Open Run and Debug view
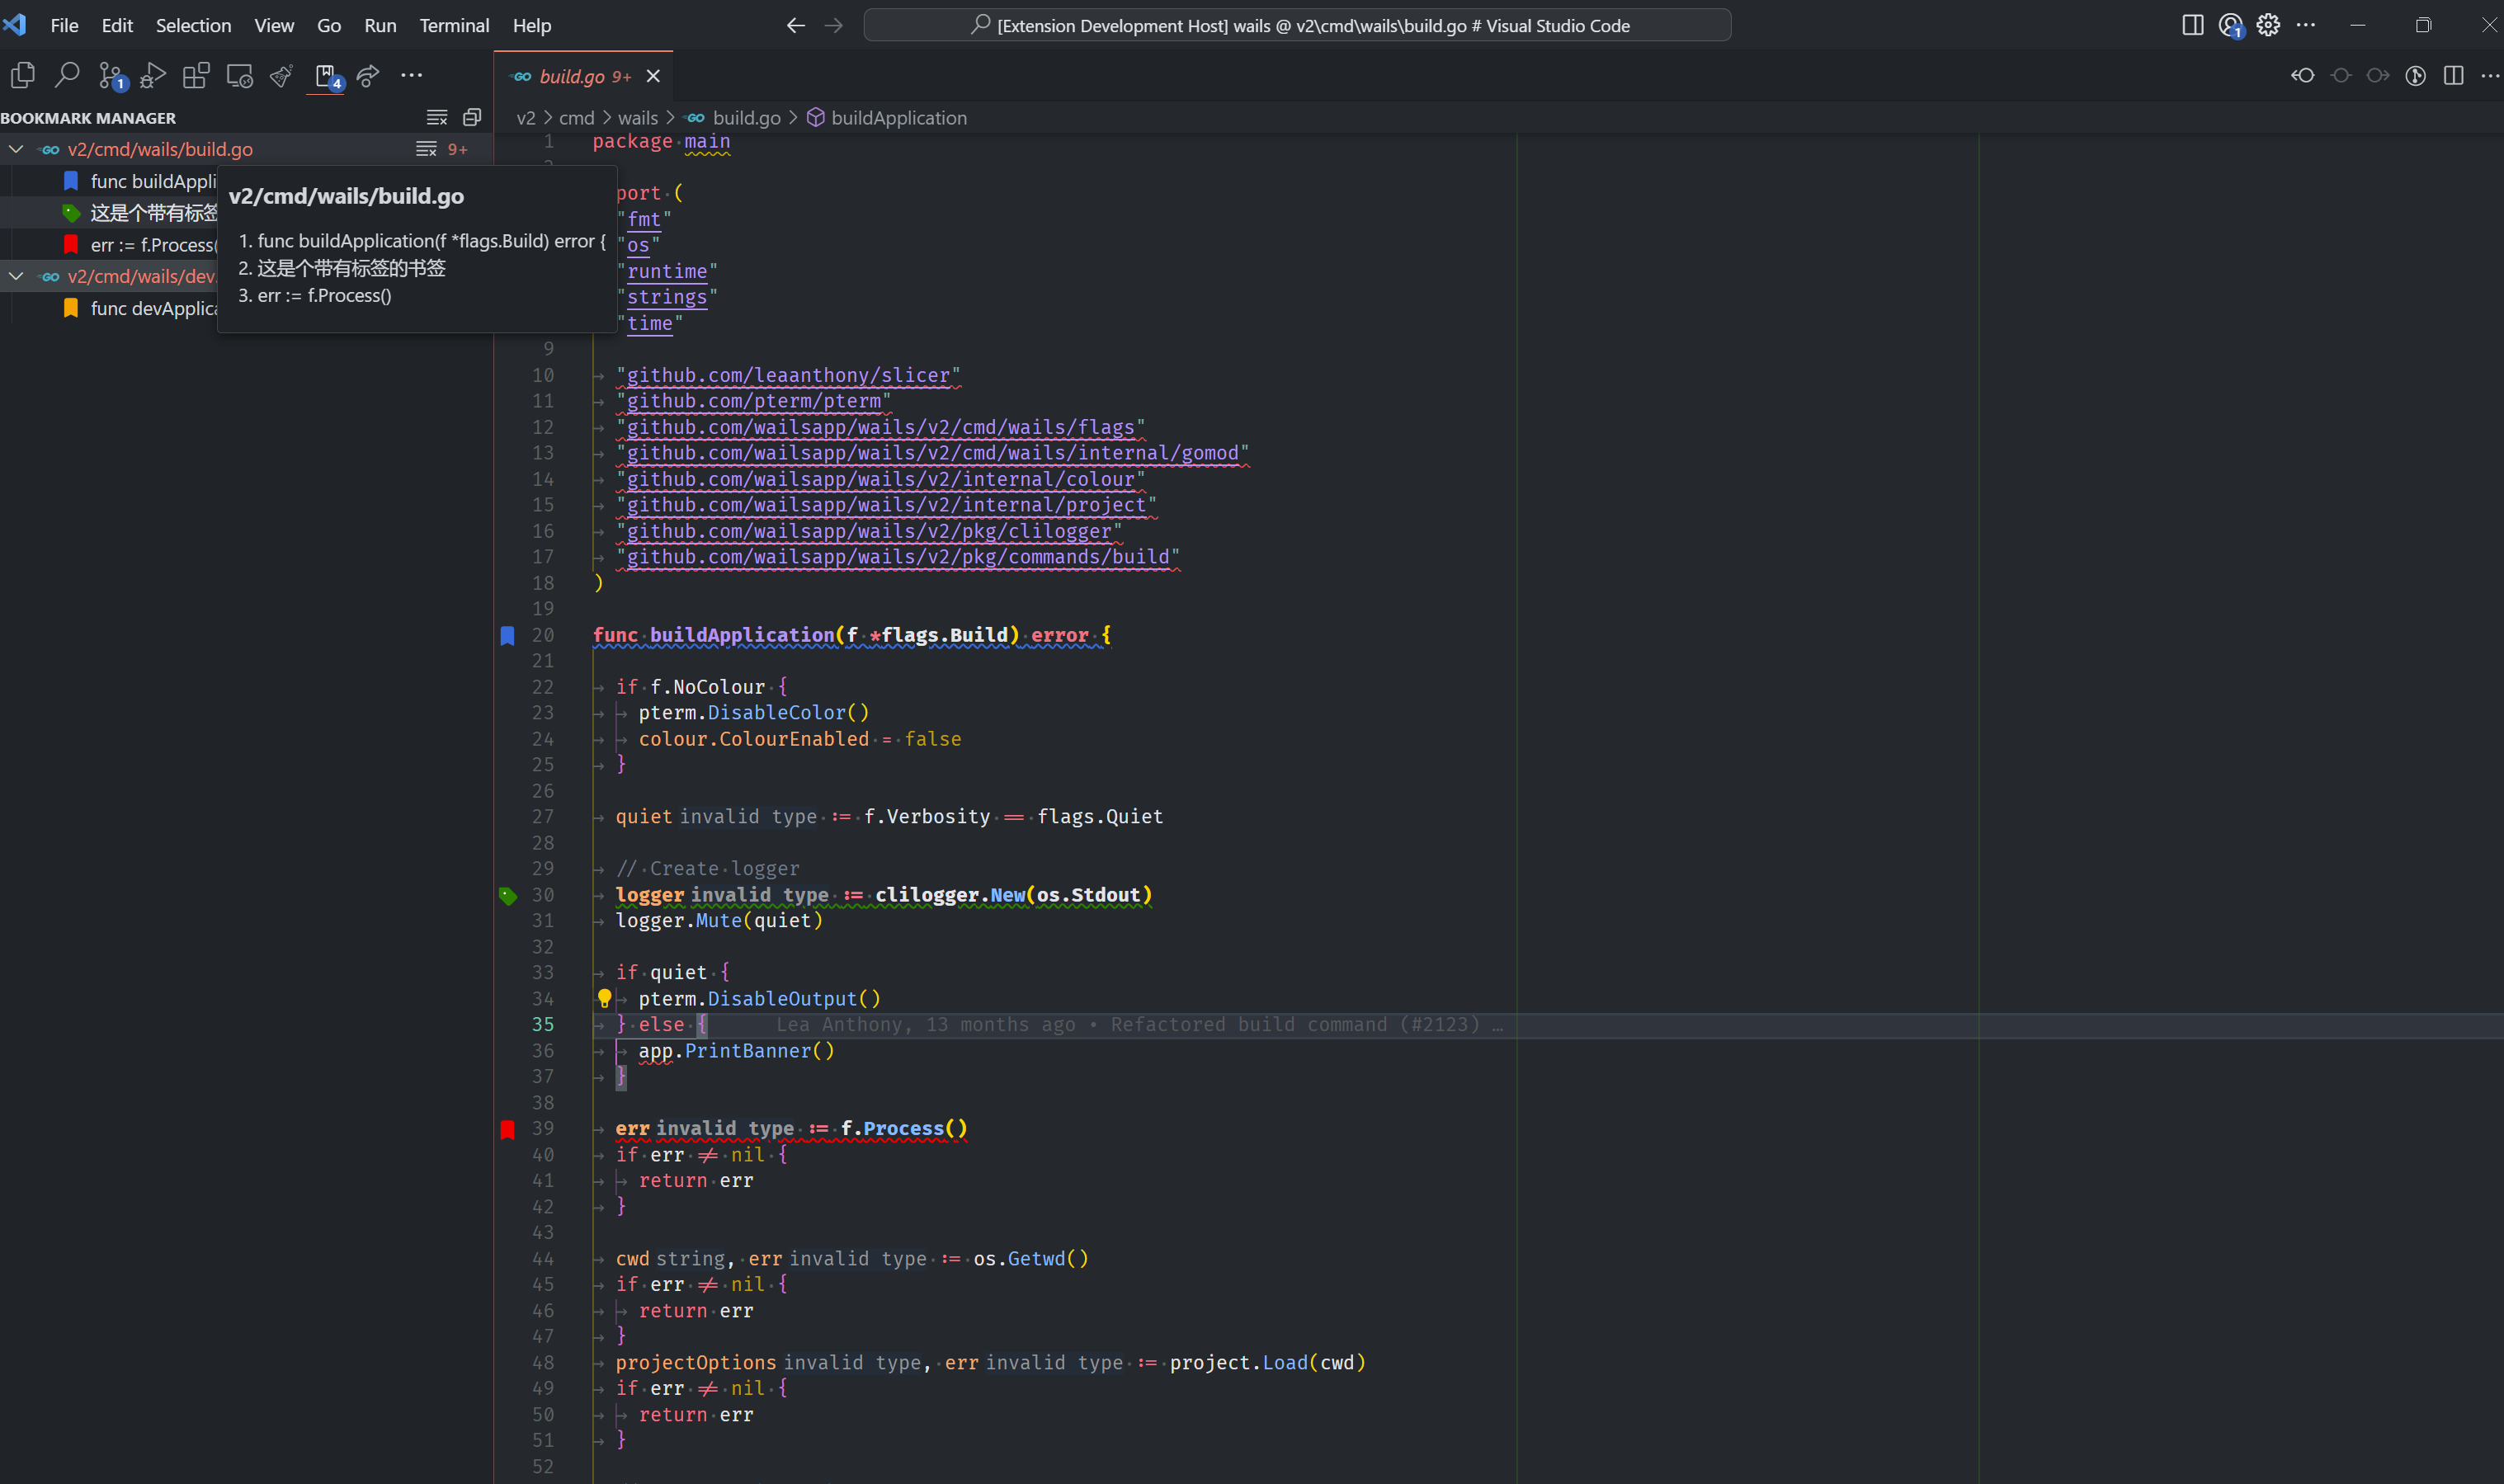The width and height of the screenshot is (2504, 1484). 153,75
